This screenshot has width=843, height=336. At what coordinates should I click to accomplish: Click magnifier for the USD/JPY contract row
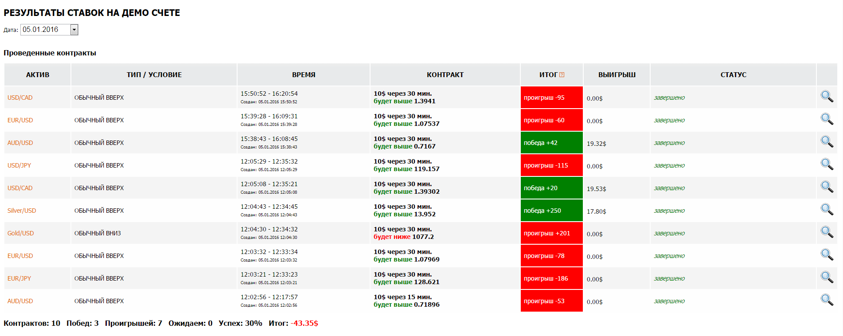click(x=827, y=164)
